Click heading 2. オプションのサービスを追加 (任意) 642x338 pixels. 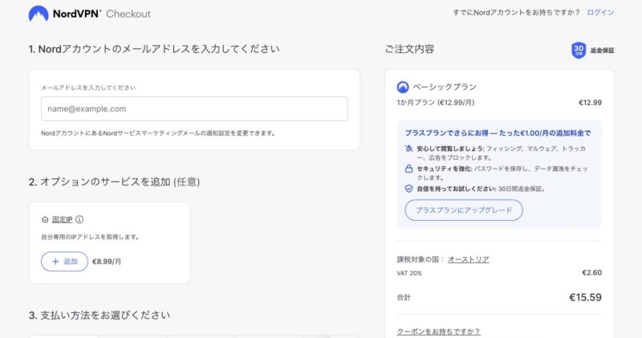point(114,182)
